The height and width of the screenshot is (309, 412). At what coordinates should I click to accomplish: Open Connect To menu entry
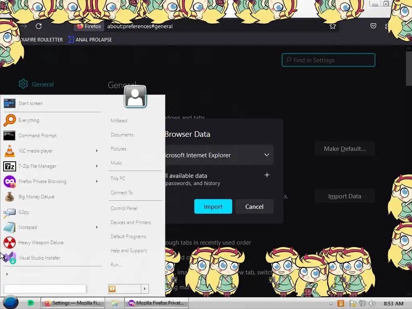click(x=122, y=193)
